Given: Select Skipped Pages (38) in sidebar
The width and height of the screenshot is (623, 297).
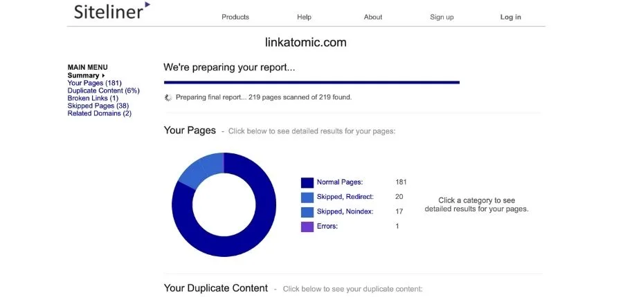Looking at the screenshot, I should coord(98,106).
